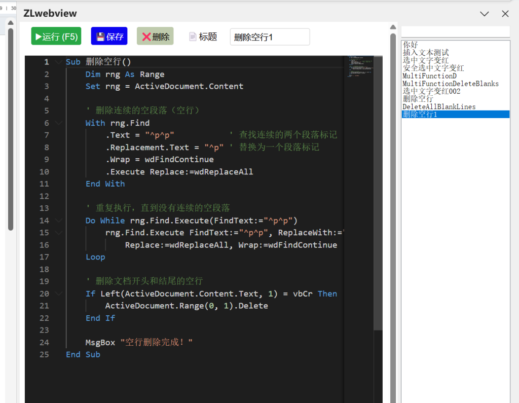Choose MultiFunctionDeleteBlanks from the script list
519x403 pixels.
pos(450,84)
